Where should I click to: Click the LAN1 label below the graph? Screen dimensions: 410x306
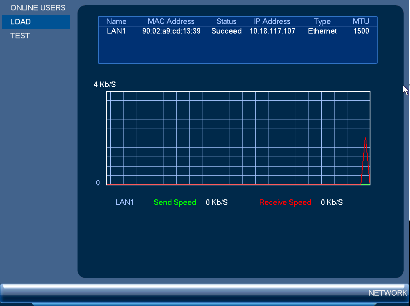(125, 202)
